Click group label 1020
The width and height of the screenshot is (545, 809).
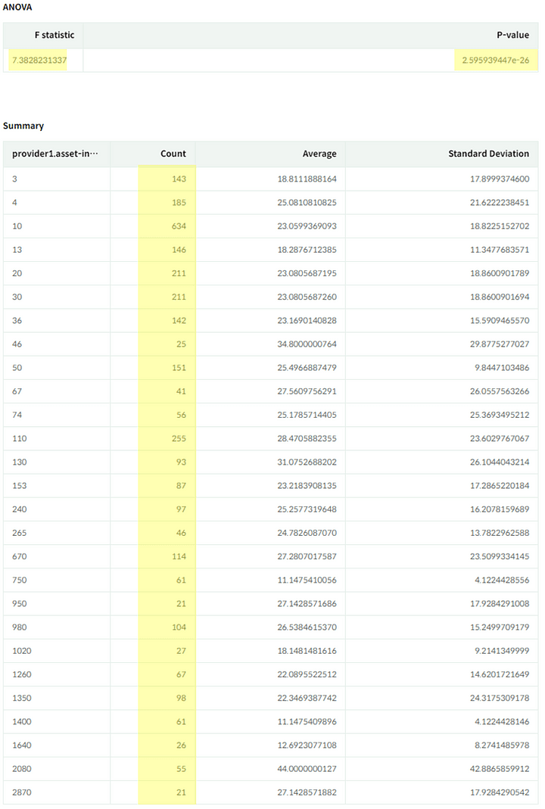[22, 651]
